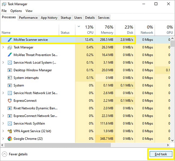Screen dimensions: 175x161
Task: Click the Service Host: SysMain gear icon
Action: [x=10, y=124]
